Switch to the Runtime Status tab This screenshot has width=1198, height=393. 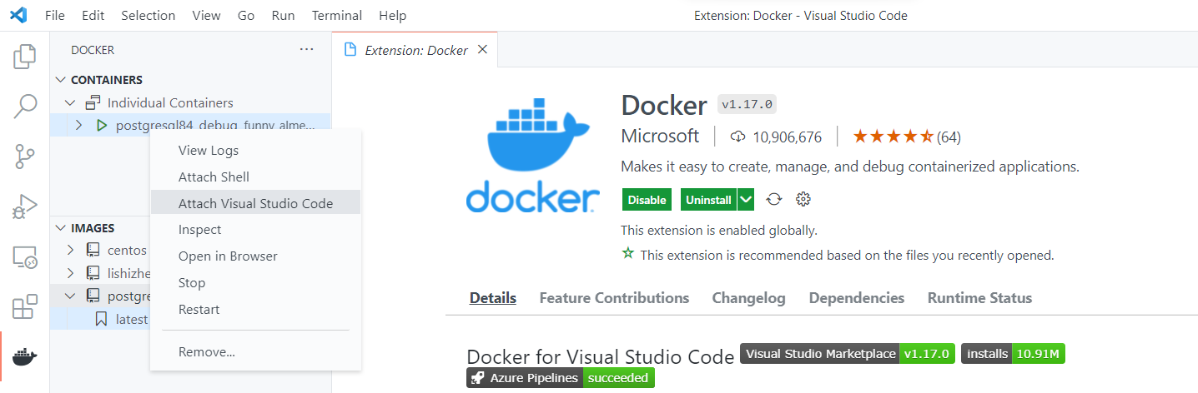pos(979,298)
